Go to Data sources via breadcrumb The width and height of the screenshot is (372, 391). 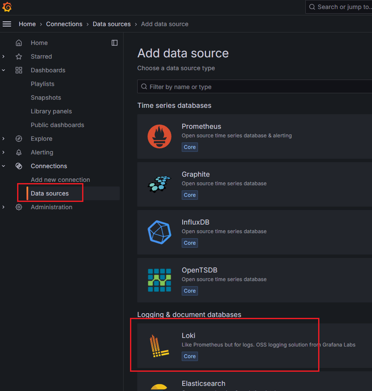(112, 24)
